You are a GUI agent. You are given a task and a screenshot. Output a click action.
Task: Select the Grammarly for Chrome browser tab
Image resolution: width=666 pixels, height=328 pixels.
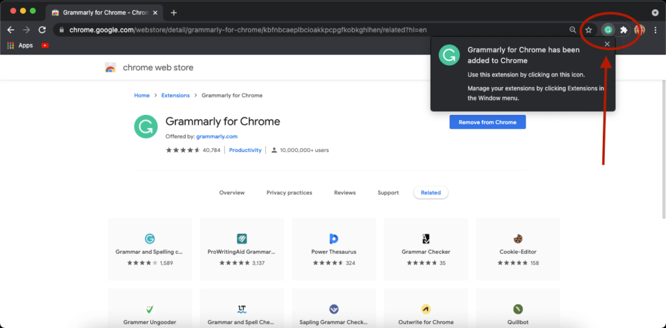[105, 12]
